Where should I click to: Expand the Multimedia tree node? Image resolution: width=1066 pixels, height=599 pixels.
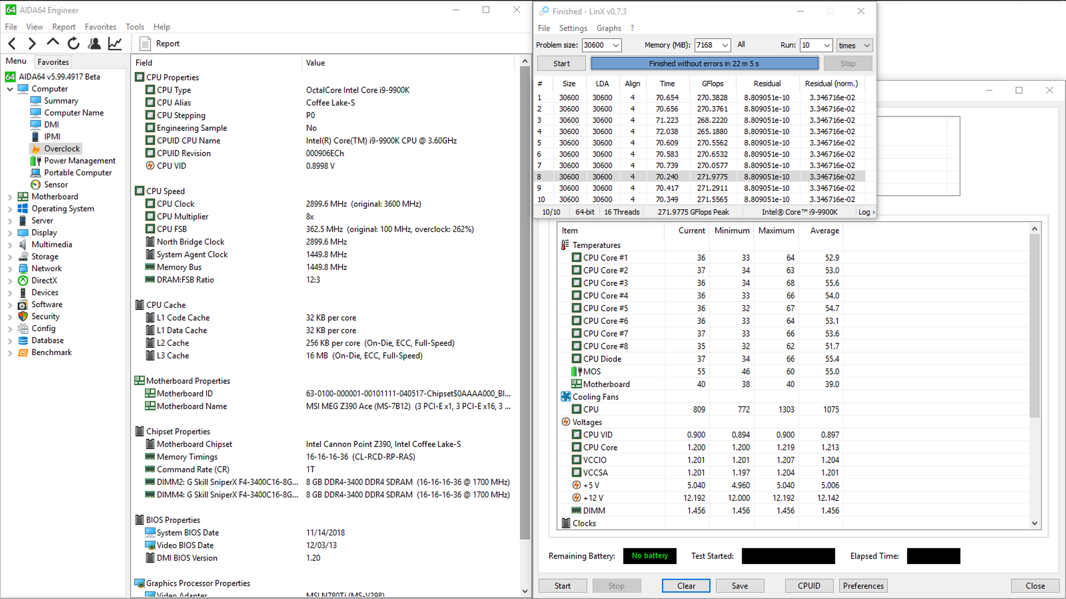(10, 245)
